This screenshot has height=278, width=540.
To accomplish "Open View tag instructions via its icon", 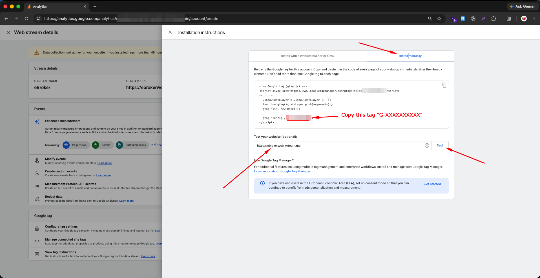I will (x=37, y=254).
